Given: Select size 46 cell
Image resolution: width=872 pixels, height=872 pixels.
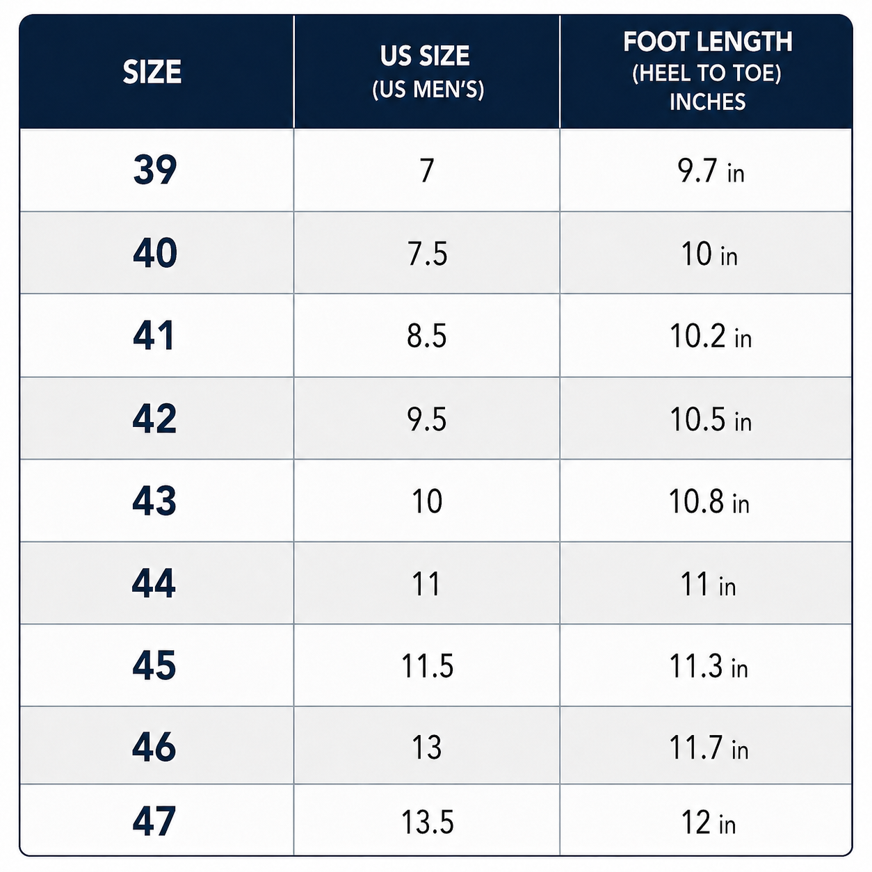Looking at the screenshot, I should click(x=154, y=748).
